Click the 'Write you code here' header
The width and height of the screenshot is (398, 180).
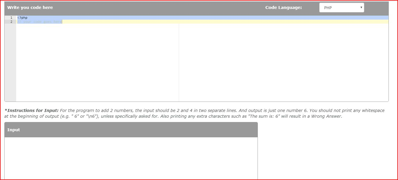(x=30, y=7)
